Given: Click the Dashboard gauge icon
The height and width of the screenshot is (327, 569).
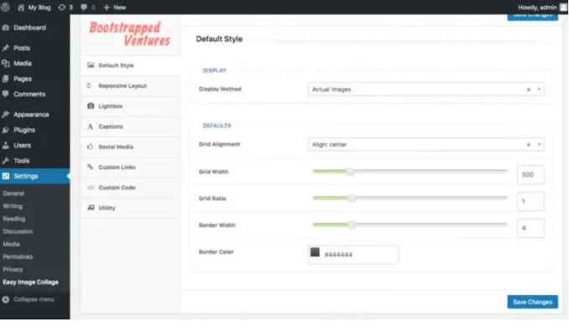Looking at the screenshot, I should pos(5,28).
